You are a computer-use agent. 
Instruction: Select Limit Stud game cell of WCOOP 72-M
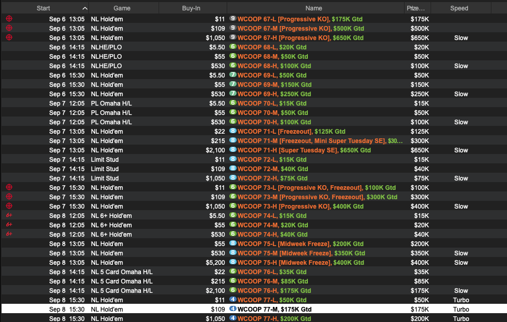105,169
